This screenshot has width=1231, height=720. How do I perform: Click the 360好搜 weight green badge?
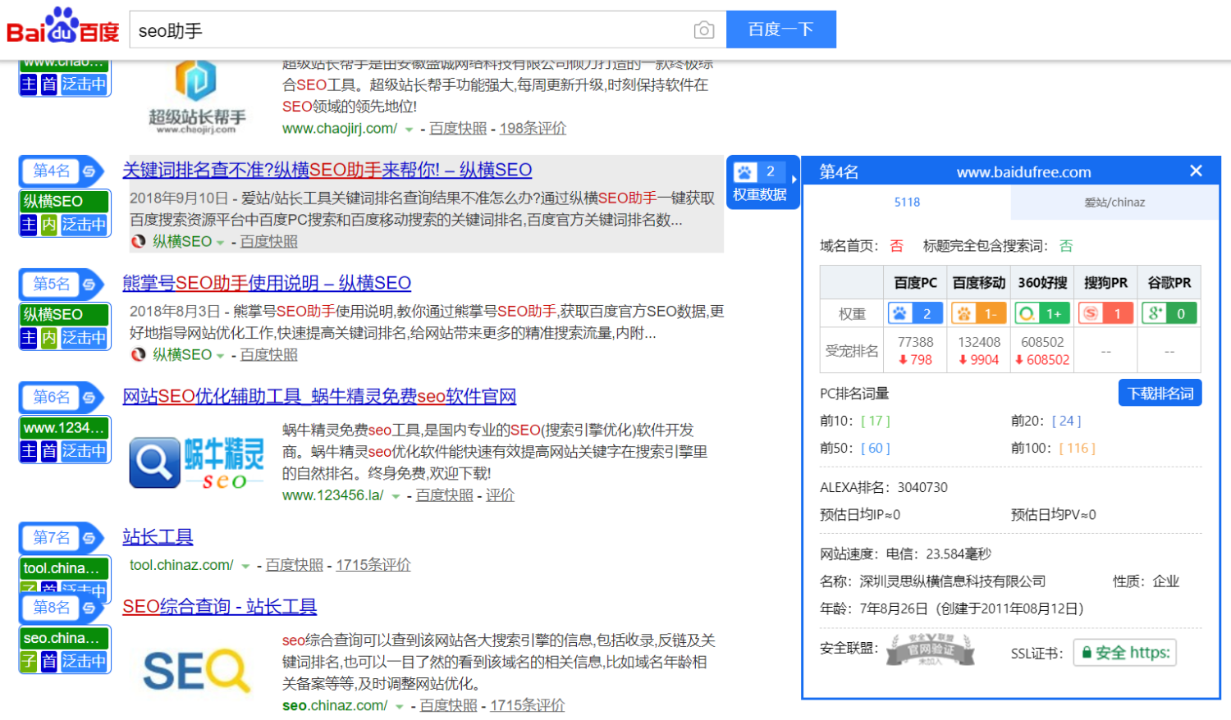pos(1042,313)
